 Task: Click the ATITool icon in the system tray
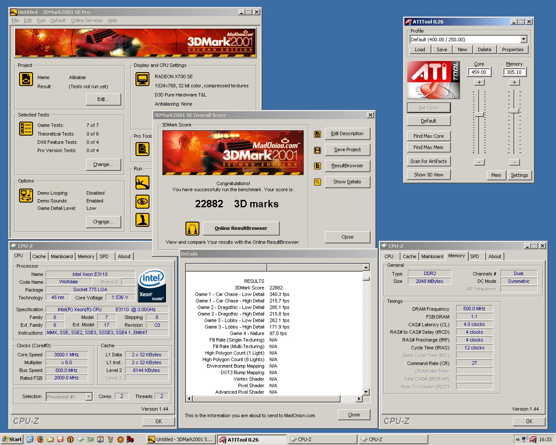[533, 439]
